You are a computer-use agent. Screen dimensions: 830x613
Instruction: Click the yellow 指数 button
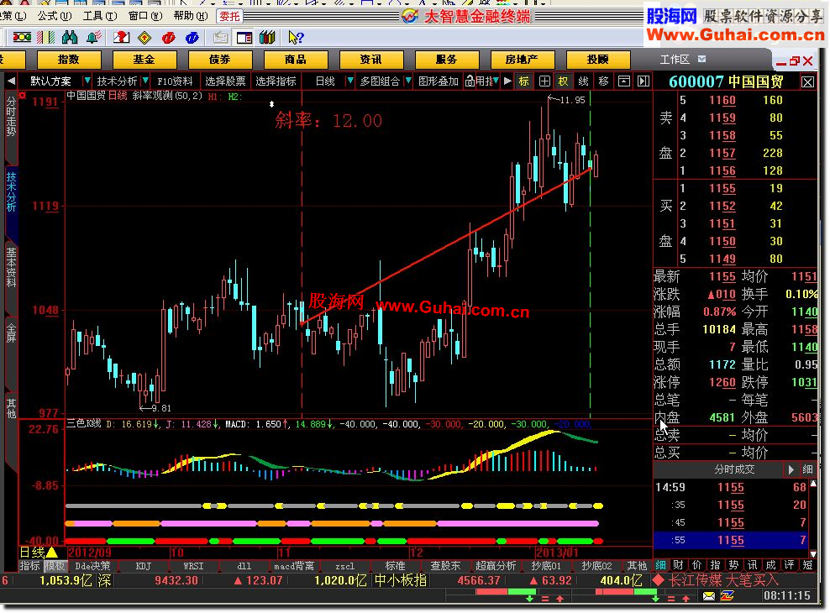click(x=69, y=60)
